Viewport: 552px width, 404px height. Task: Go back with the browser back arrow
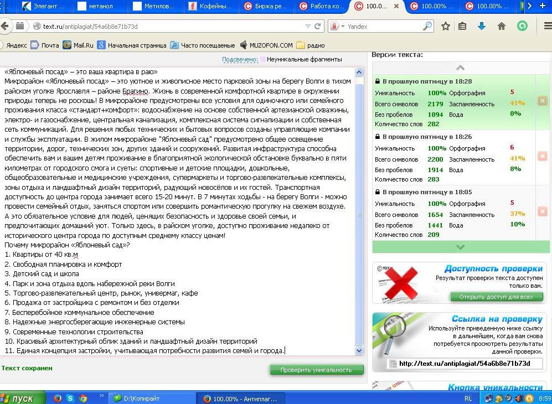4,27
